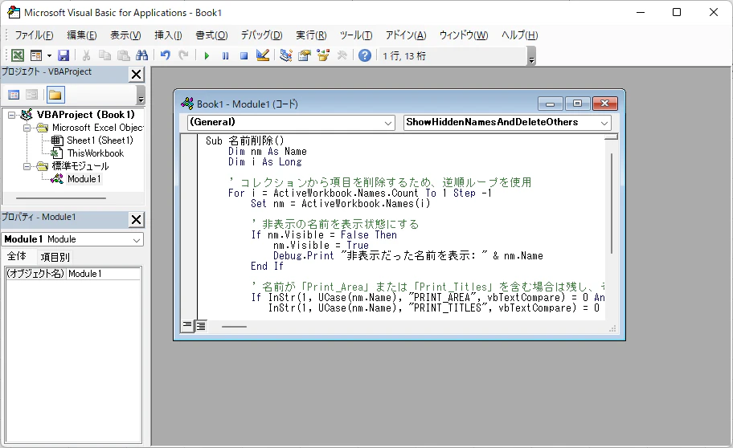Close the Project - VBAProject pane

point(136,74)
